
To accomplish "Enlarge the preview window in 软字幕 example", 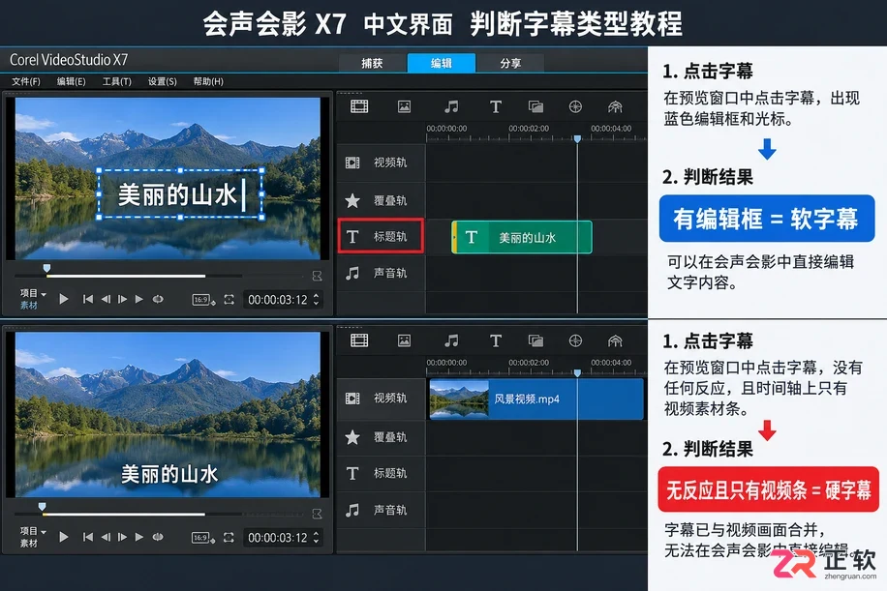I will click(x=229, y=300).
